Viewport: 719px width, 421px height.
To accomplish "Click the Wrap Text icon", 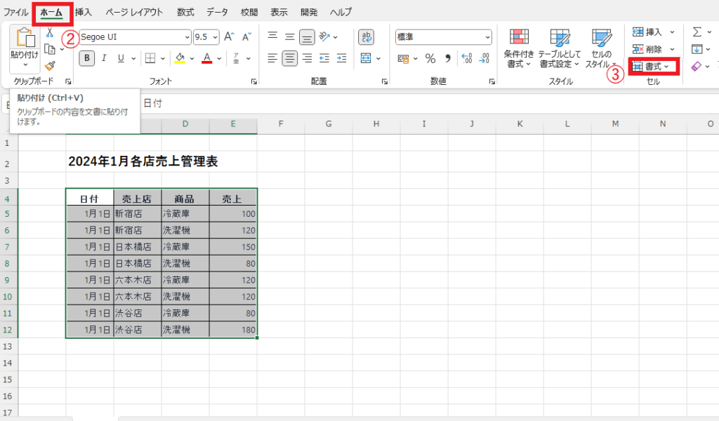I will (x=366, y=37).
